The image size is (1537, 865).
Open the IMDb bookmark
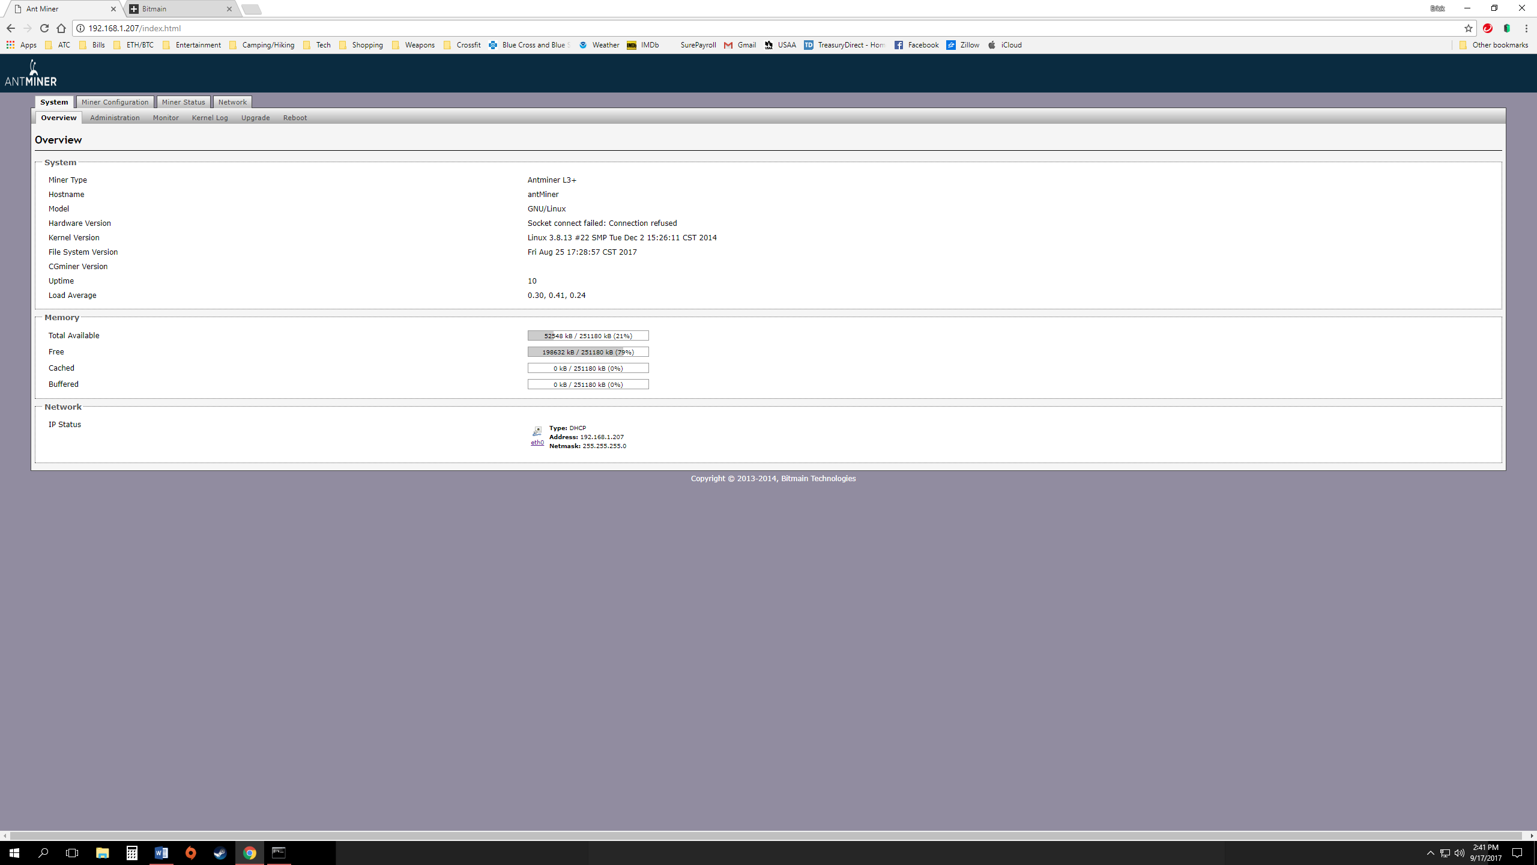click(642, 45)
